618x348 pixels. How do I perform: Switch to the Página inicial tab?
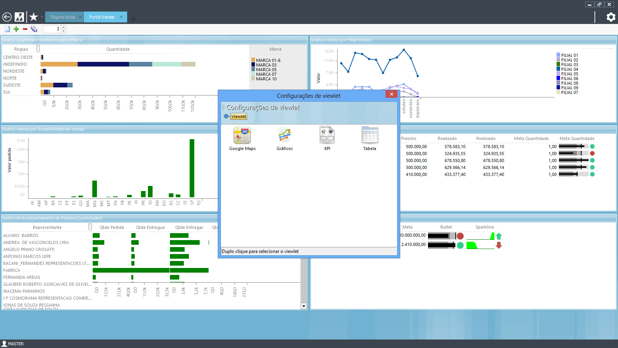coord(62,17)
